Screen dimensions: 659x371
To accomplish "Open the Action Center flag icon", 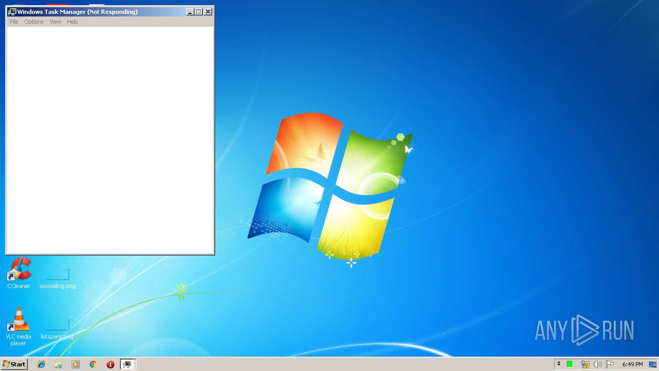I will click(x=610, y=364).
